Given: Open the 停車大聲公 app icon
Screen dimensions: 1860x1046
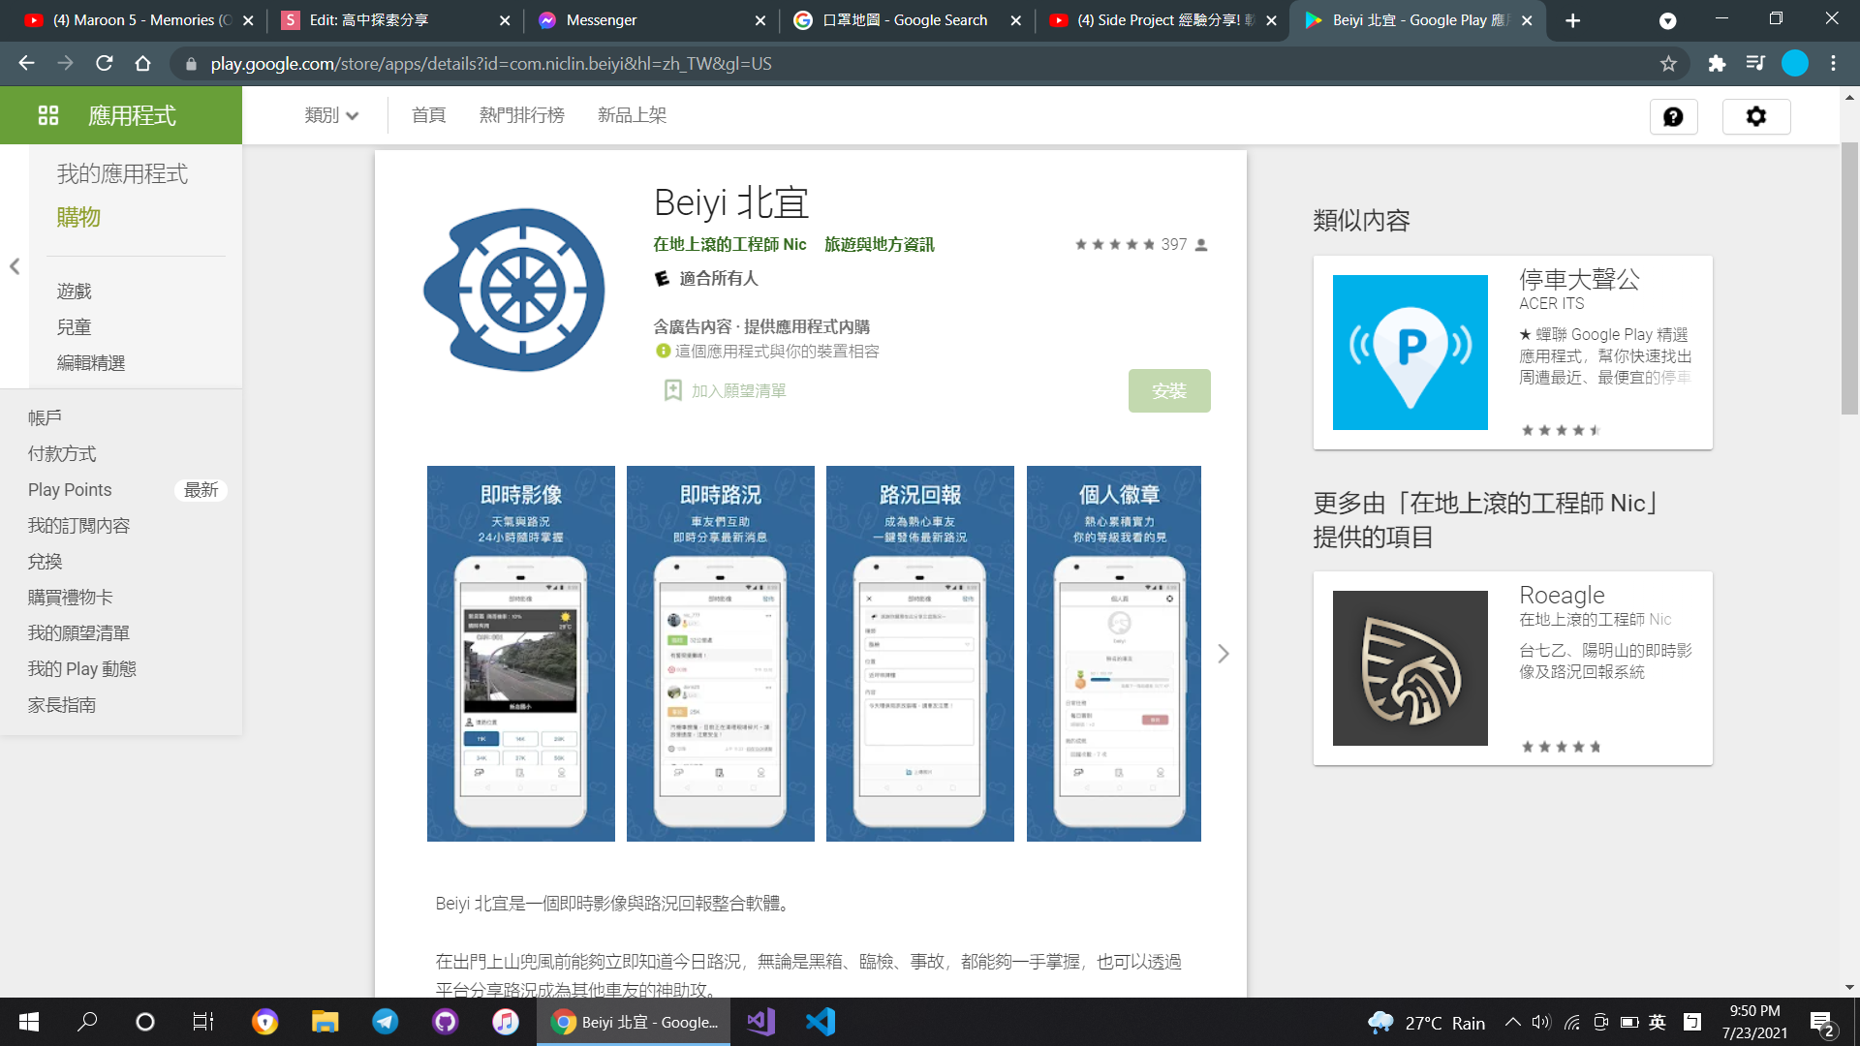Looking at the screenshot, I should tap(1410, 353).
